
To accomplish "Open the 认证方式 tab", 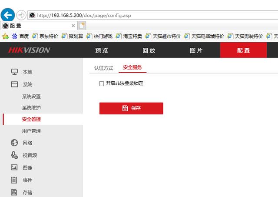I will pyautogui.click(x=103, y=68).
